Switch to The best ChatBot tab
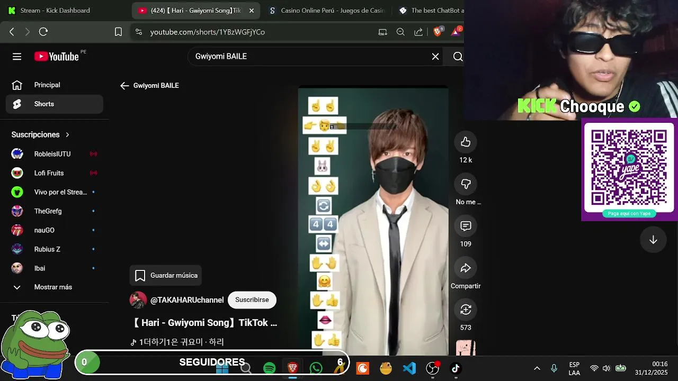This screenshot has height=381, width=678. 432,11
